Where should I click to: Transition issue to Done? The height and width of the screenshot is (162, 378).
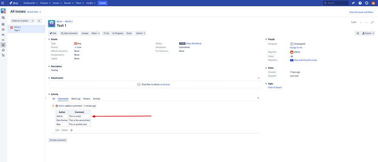[x=129, y=33]
